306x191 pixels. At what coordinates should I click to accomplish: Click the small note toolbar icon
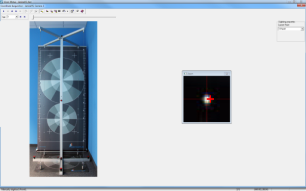[78, 11]
